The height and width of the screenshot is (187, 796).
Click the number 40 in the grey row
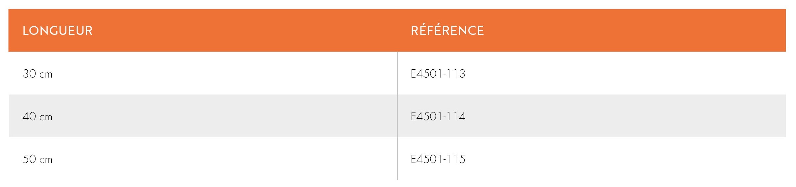click(29, 116)
